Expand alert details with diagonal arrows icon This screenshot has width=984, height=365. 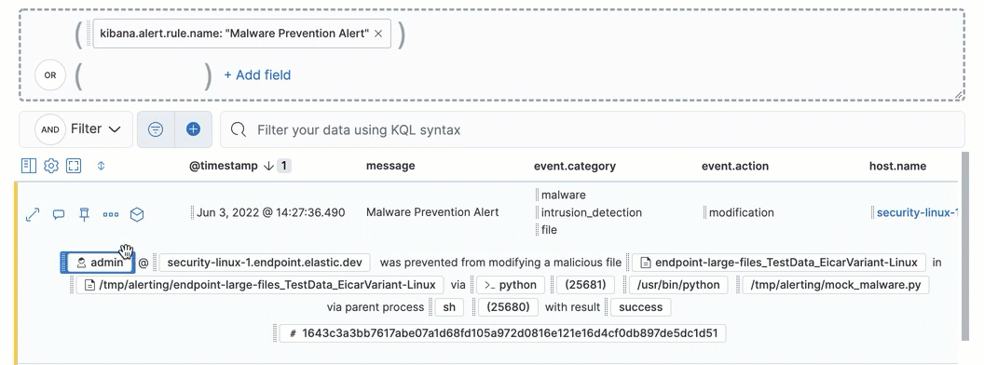(x=32, y=214)
